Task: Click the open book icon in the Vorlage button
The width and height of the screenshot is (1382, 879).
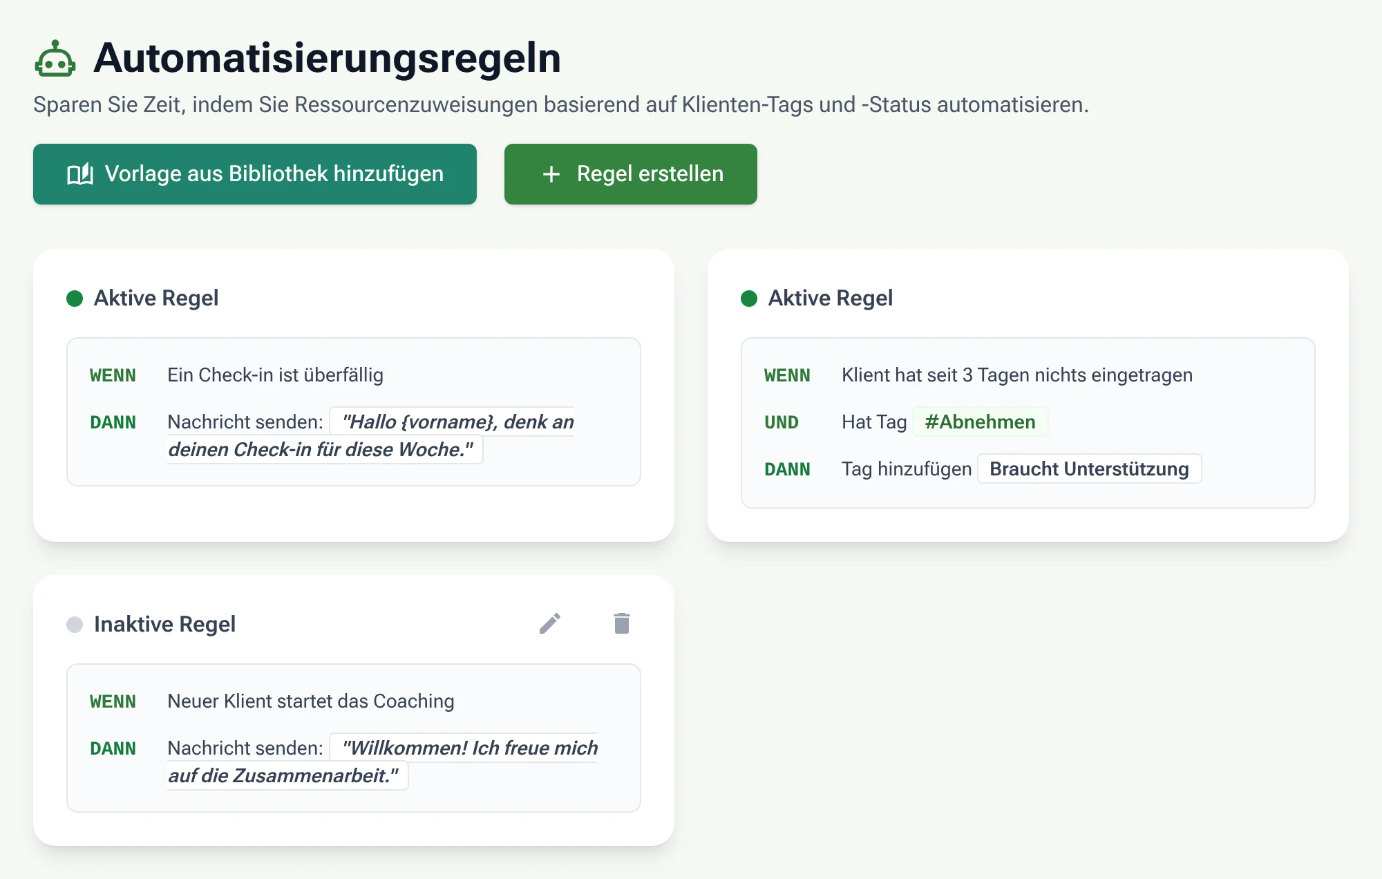Action: point(80,174)
